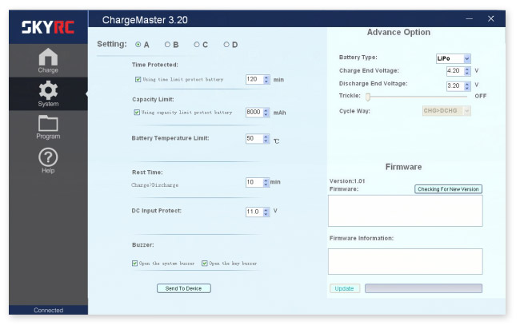The image size is (520, 329).
Task: Select the System gear icon
Action: [48, 93]
